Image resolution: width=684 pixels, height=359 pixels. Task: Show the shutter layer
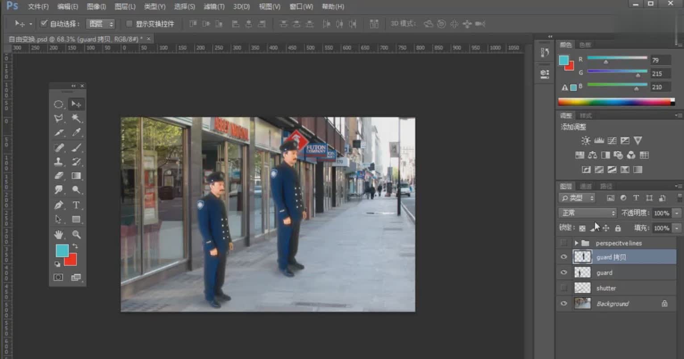pos(564,288)
